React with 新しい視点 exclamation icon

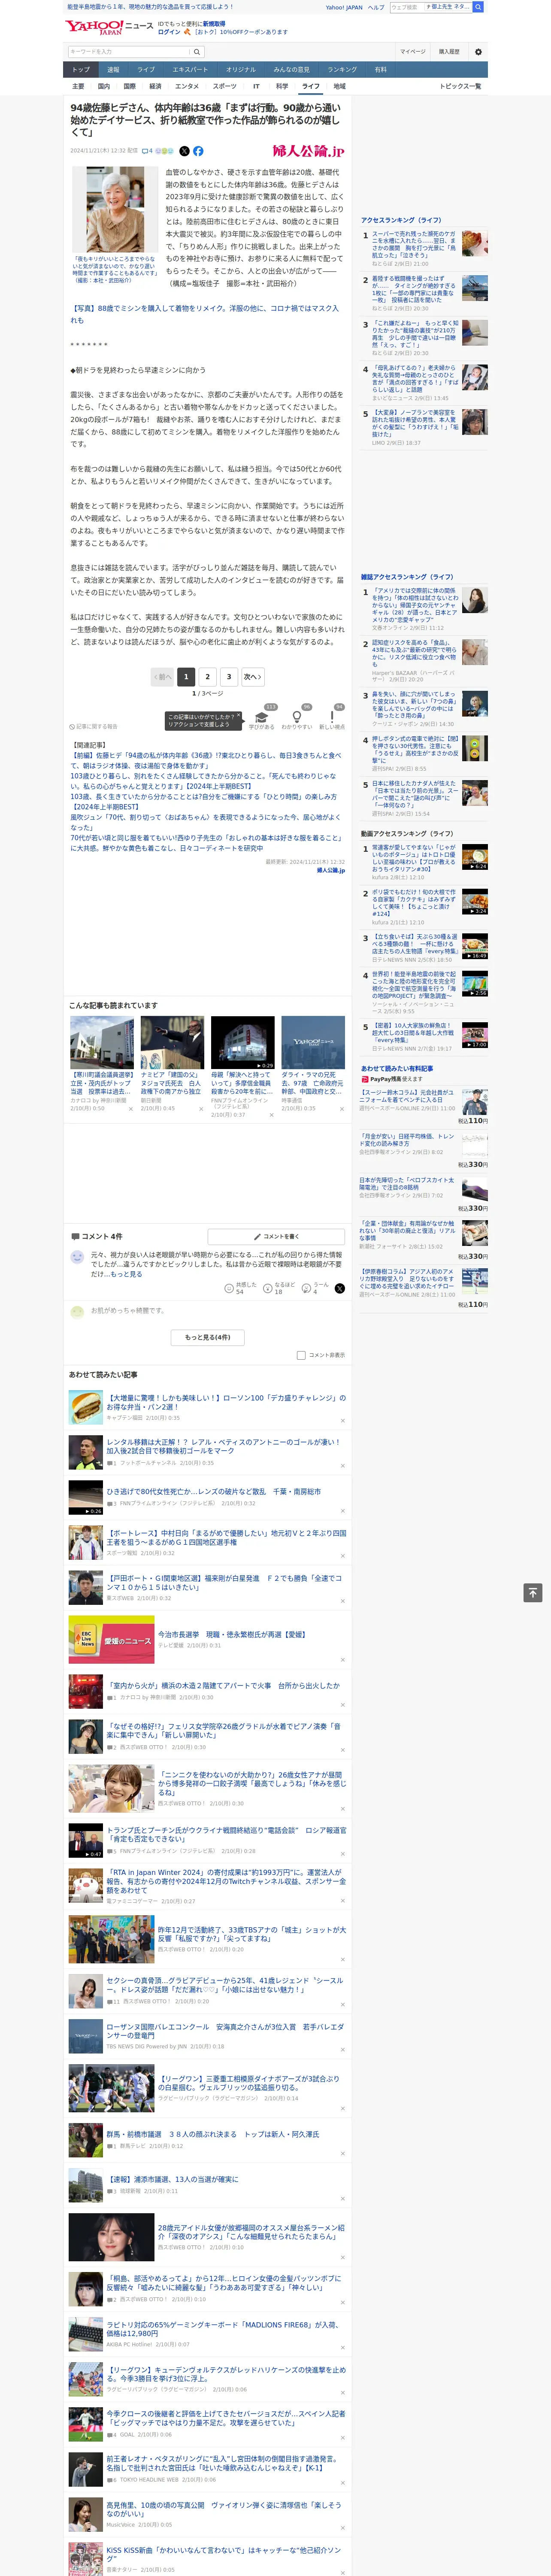[x=332, y=719]
